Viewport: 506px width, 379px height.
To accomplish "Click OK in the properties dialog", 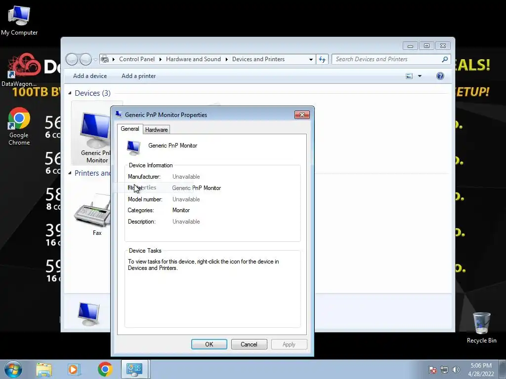I will click(x=209, y=344).
